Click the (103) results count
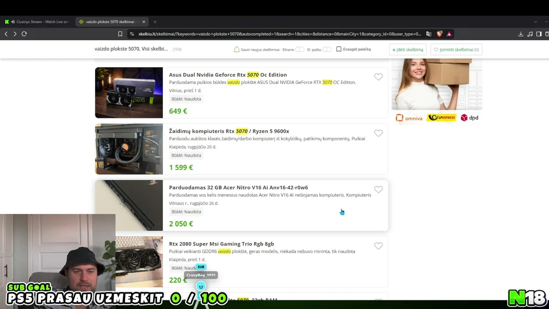The height and width of the screenshot is (309, 549). click(x=177, y=49)
